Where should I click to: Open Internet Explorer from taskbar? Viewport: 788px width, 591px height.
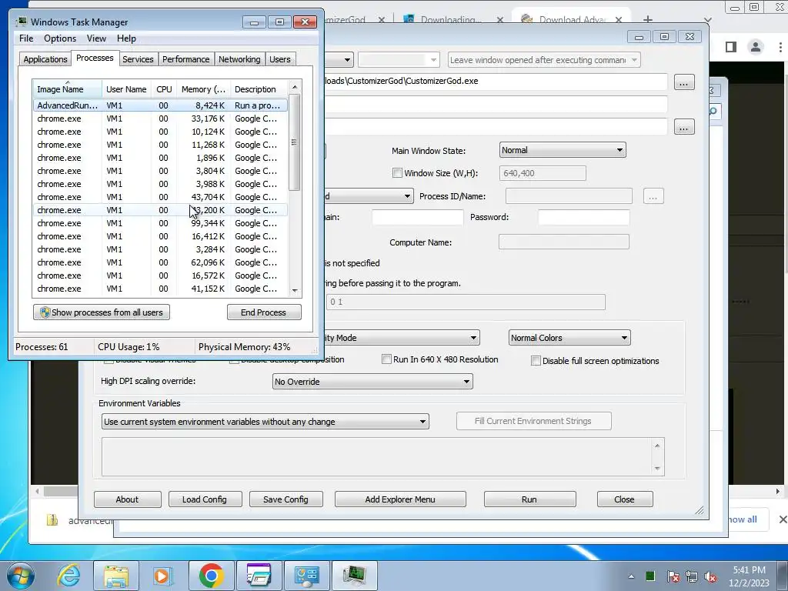(x=68, y=576)
